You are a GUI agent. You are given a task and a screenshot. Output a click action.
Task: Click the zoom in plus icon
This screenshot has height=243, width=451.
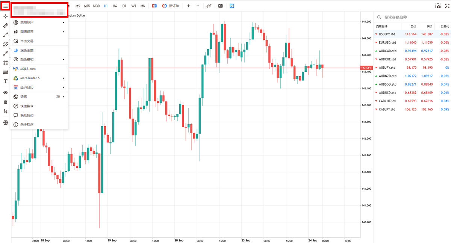coord(188,6)
